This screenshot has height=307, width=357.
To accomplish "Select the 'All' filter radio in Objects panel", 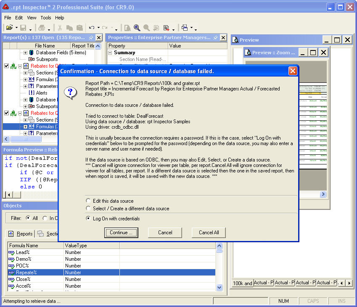I will 28,218.
